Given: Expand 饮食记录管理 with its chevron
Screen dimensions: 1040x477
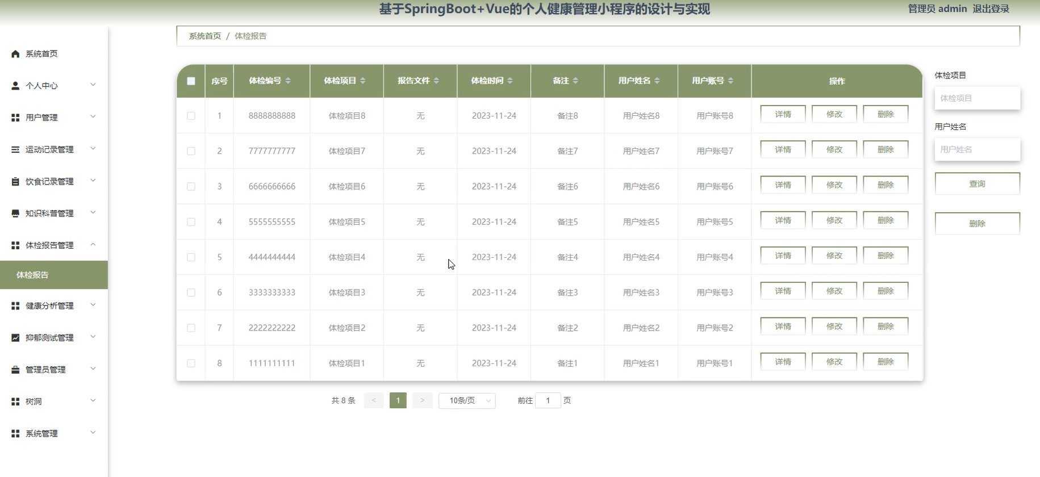Looking at the screenshot, I should pyautogui.click(x=93, y=181).
